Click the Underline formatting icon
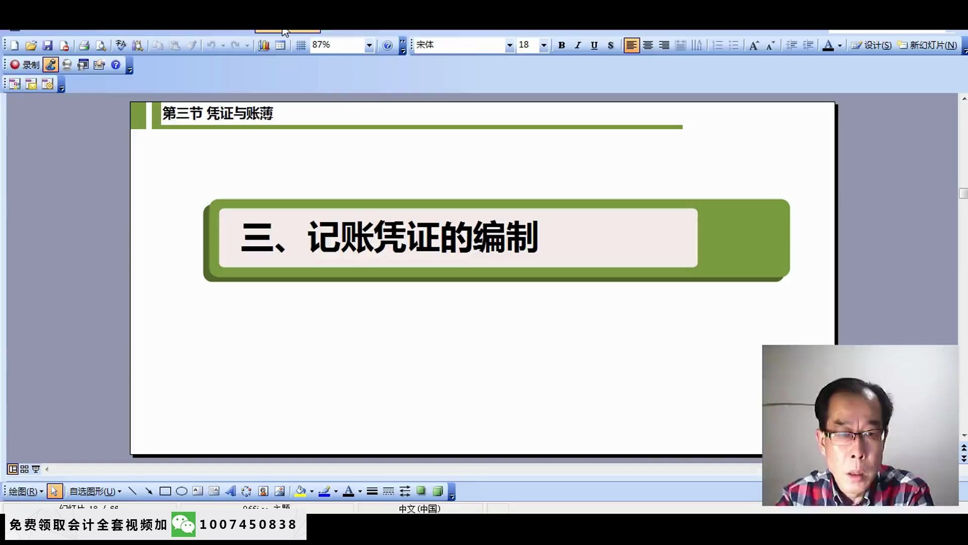Image resolution: width=968 pixels, height=545 pixels. point(594,44)
